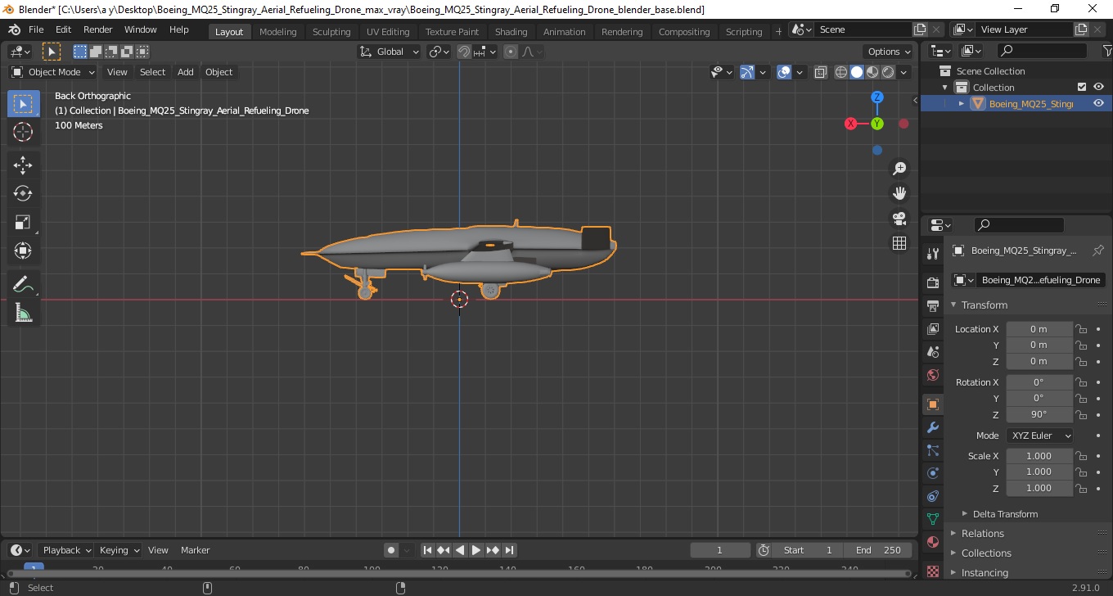Expand Boeing_MQ25 object in outliner
1113x596 pixels.
(x=962, y=103)
